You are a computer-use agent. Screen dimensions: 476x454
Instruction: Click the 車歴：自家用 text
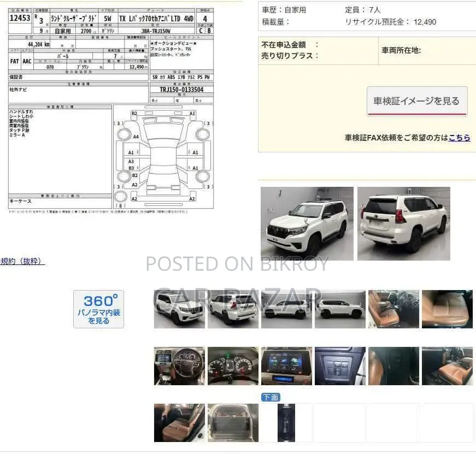pos(284,10)
